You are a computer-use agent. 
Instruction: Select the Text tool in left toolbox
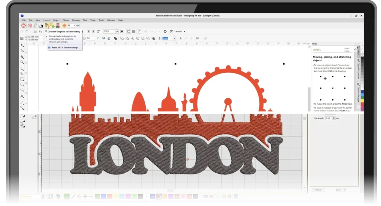pyautogui.click(x=22, y=96)
